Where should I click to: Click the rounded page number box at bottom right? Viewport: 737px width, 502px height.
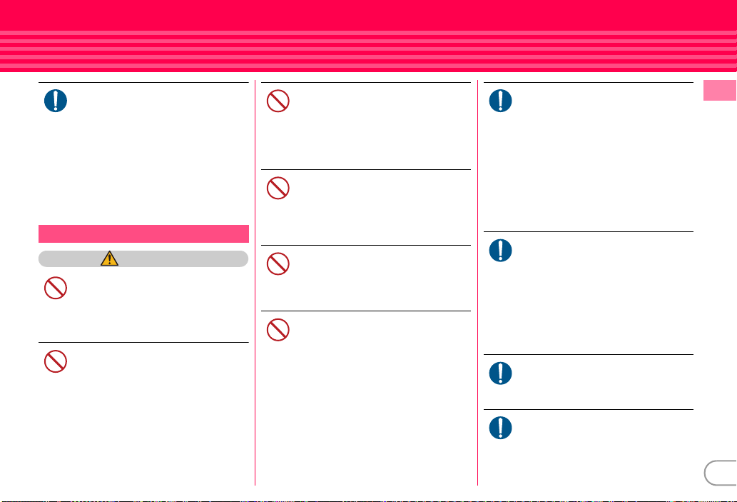click(721, 473)
